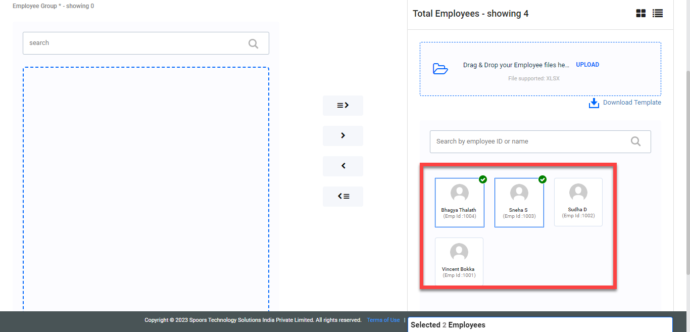This screenshot has width=690, height=332.
Task: Click magnifier icon in employee ID search
Action: click(635, 141)
